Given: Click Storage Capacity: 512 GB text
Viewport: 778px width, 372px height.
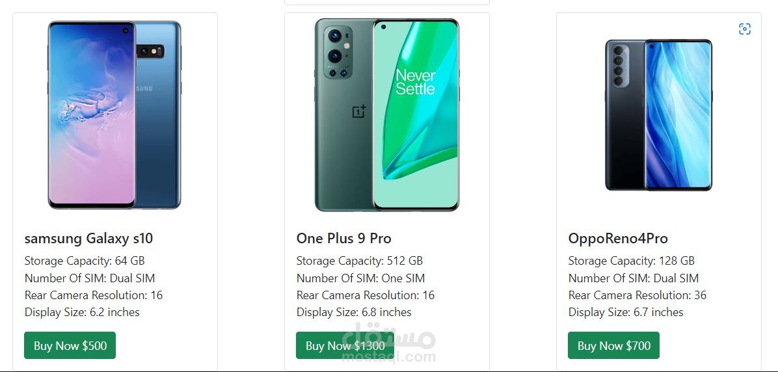Looking at the screenshot, I should (x=359, y=261).
